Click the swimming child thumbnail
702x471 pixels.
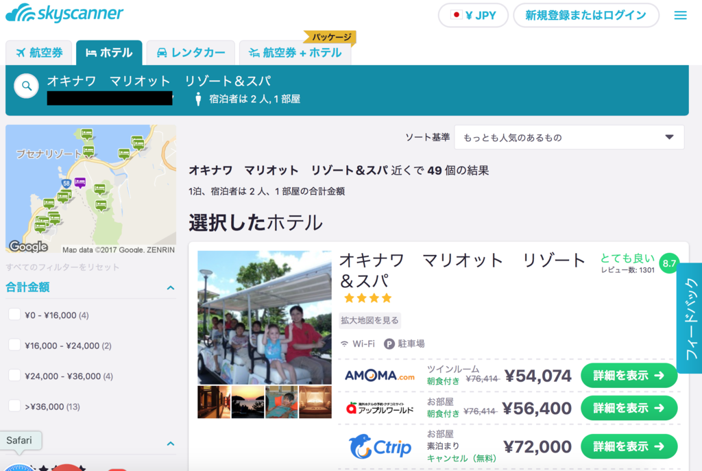pyautogui.click(x=282, y=402)
